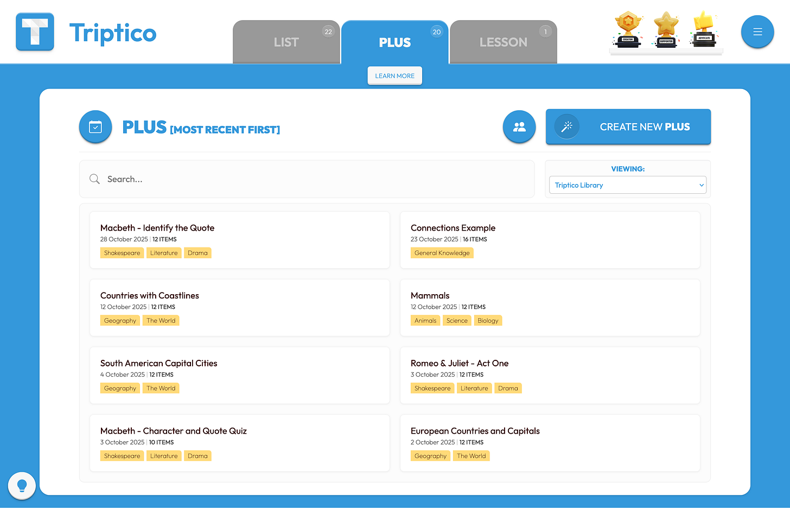Image resolution: width=790 pixels, height=508 pixels.
Task: Click the Biology tag
Action: point(488,321)
